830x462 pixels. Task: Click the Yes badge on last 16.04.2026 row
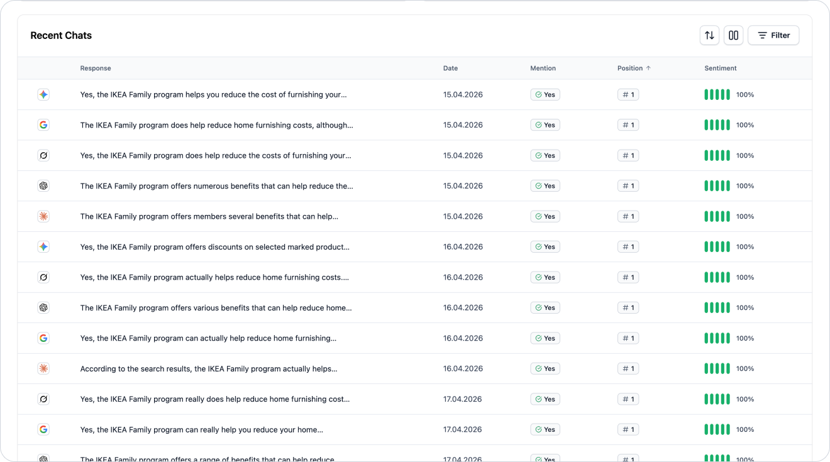[x=545, y=368]
